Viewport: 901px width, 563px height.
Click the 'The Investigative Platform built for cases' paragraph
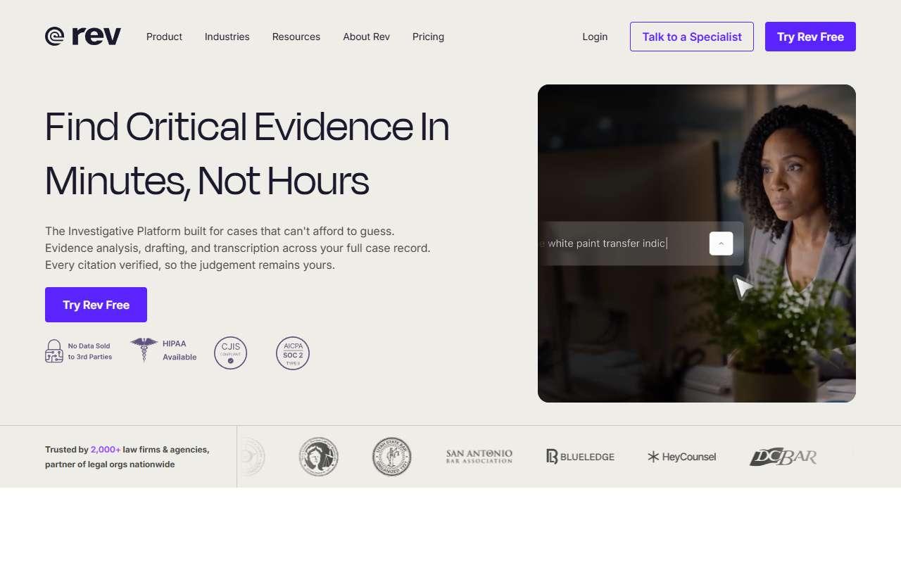coord(238,248)
